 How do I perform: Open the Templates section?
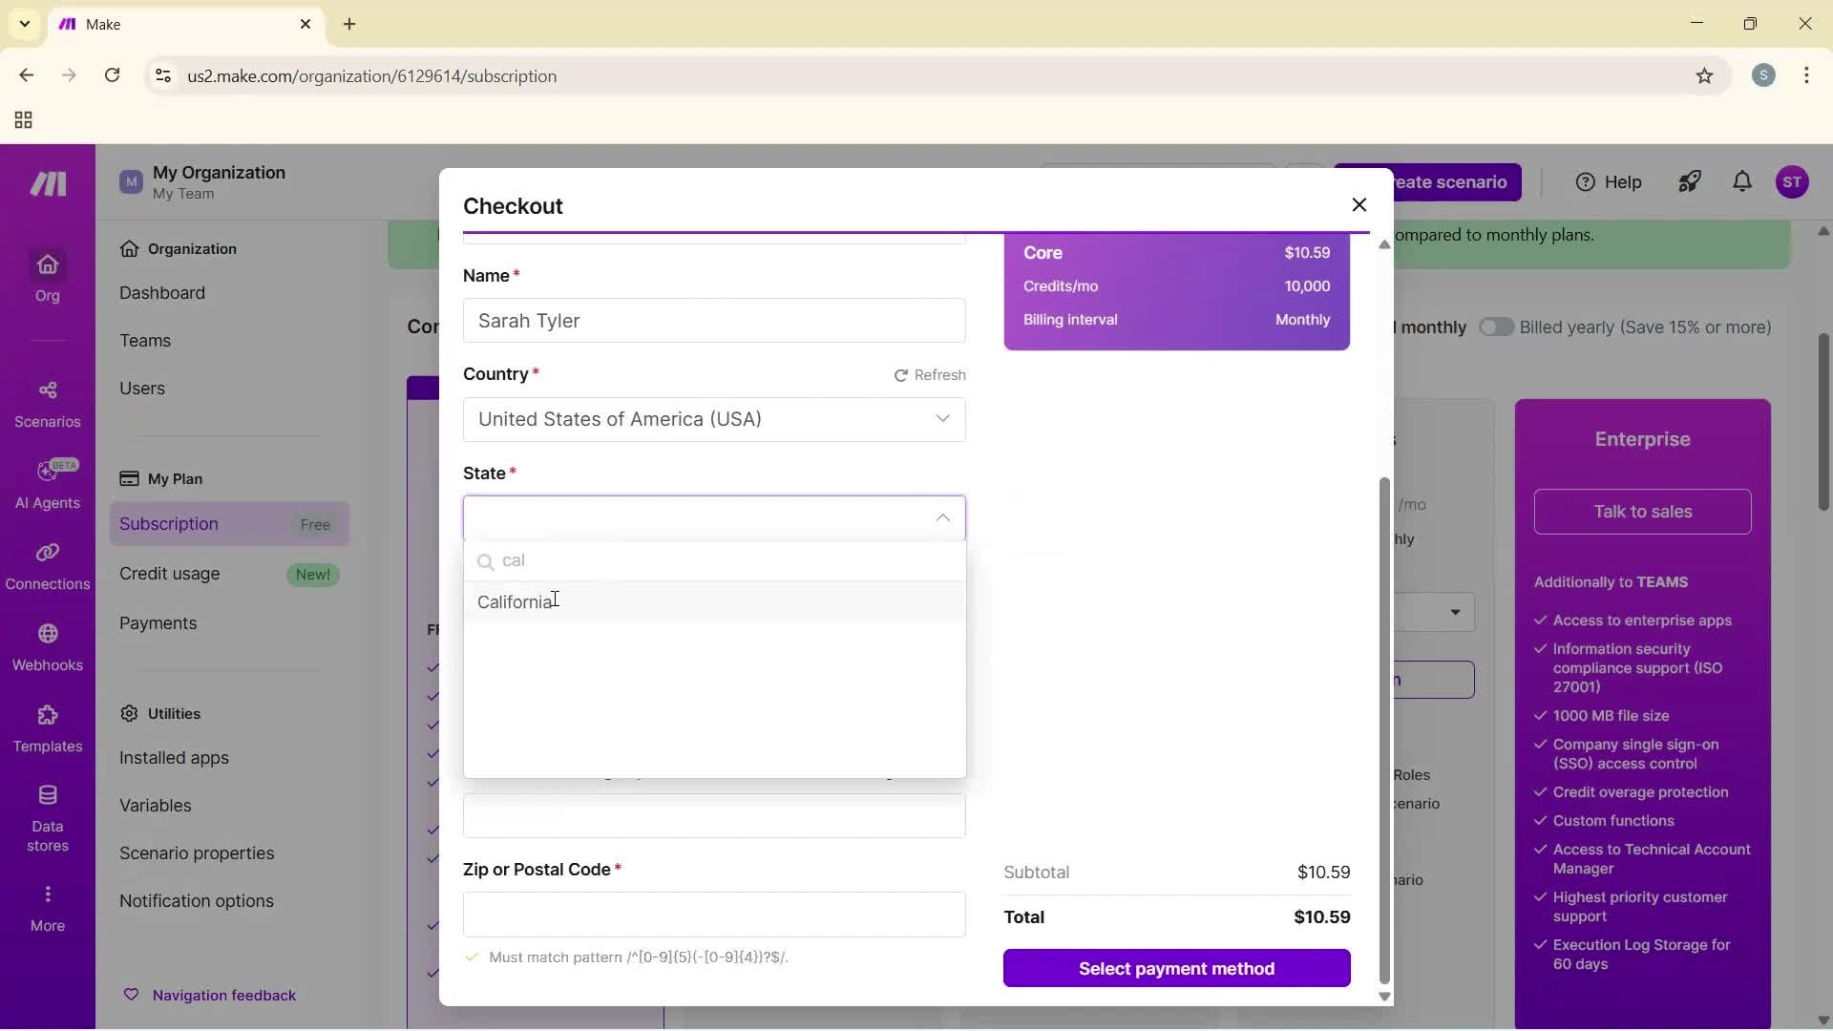point(47,729)
